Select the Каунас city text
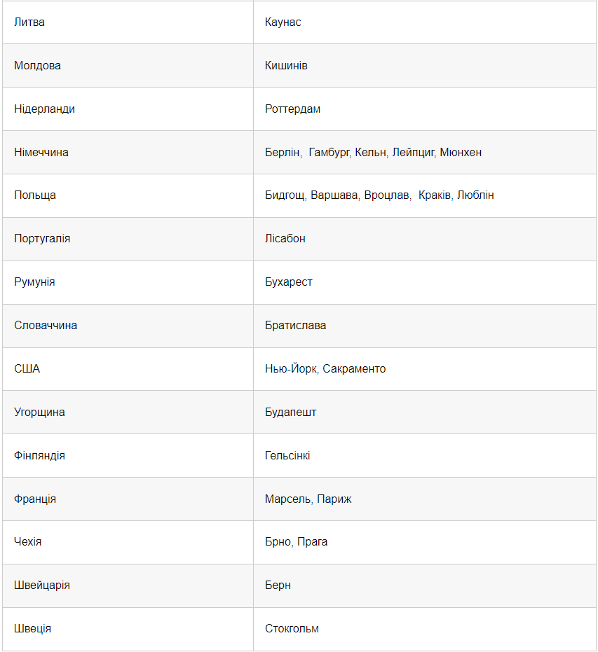The image size is (598, 652). [x=283, y=22]
